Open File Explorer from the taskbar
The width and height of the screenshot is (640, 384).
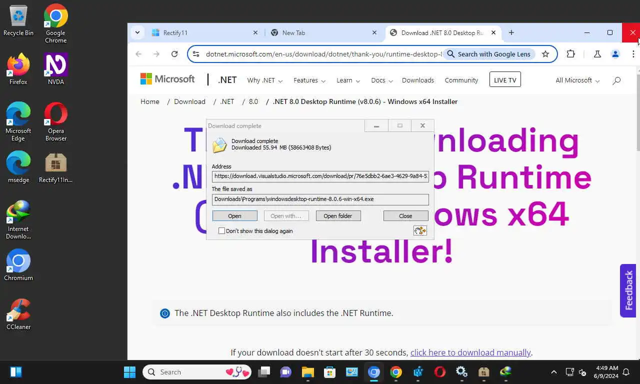(x=307, y=372)
